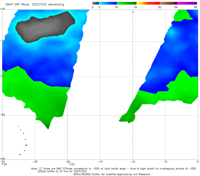The width and height of the screenshot is (200, 176).
Task: Select the cyan-to-blue segment of the color bar
Action: (x=108, y=3)
